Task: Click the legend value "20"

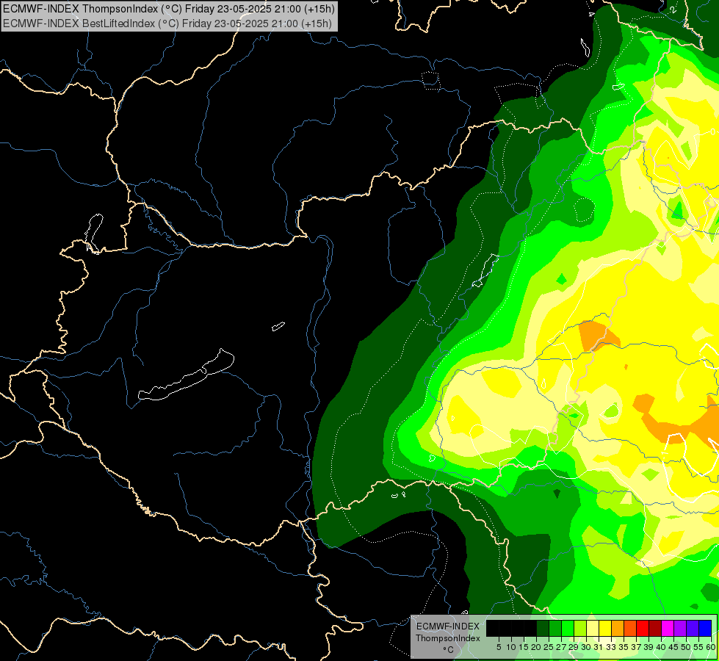Action: click(537, 647)
